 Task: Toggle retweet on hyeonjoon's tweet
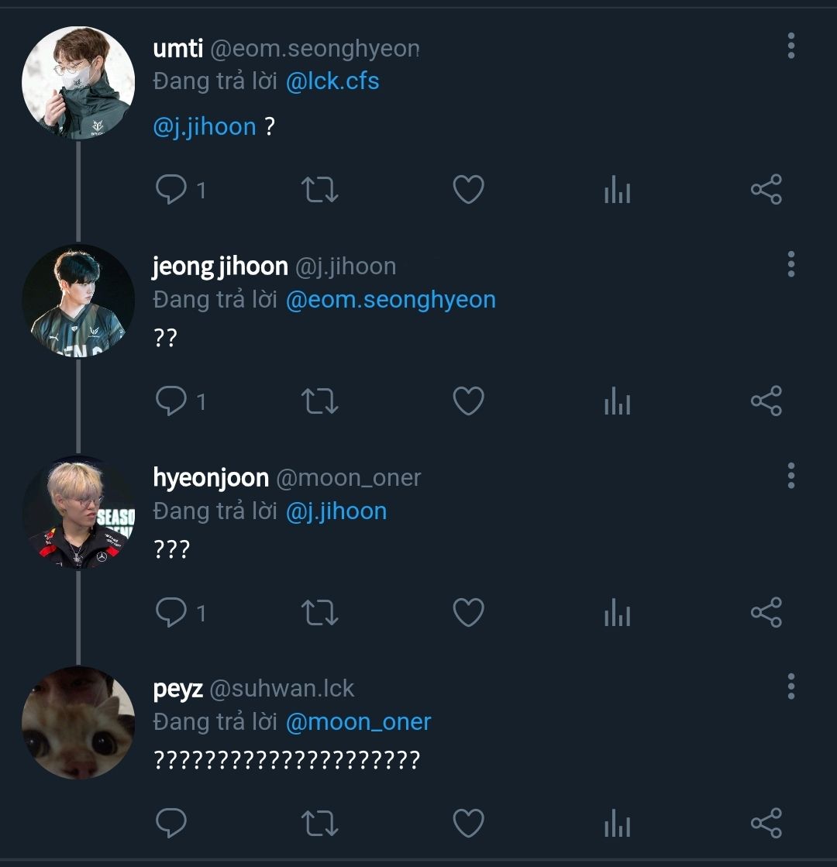[320, 612]
